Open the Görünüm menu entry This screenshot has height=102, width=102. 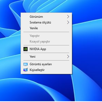pyautogui.click(x=46, y=17)
